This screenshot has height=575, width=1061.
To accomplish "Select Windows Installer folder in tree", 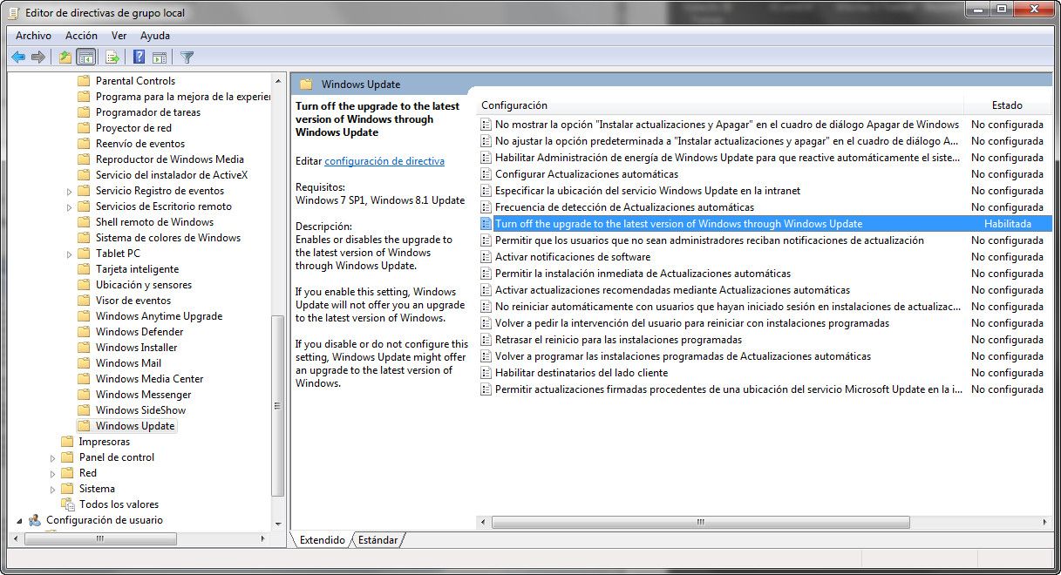I will [x=136, y=348].
